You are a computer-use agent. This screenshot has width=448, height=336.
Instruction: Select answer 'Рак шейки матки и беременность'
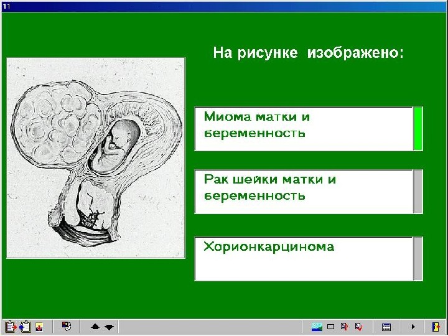click(304, 192)
